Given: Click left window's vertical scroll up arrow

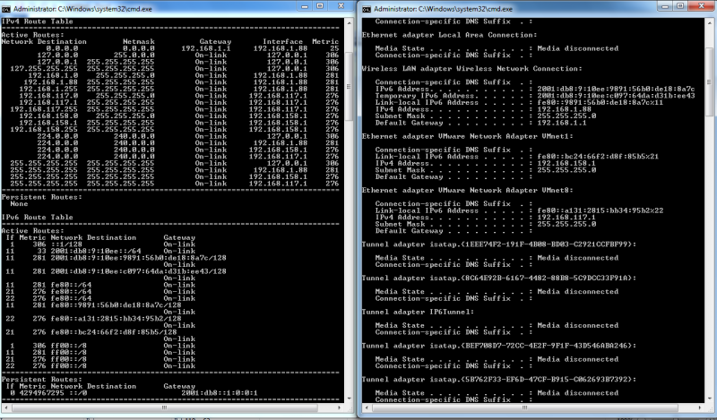Looking at the screenshot, I should pyautogui.click(x=349, y=21).
